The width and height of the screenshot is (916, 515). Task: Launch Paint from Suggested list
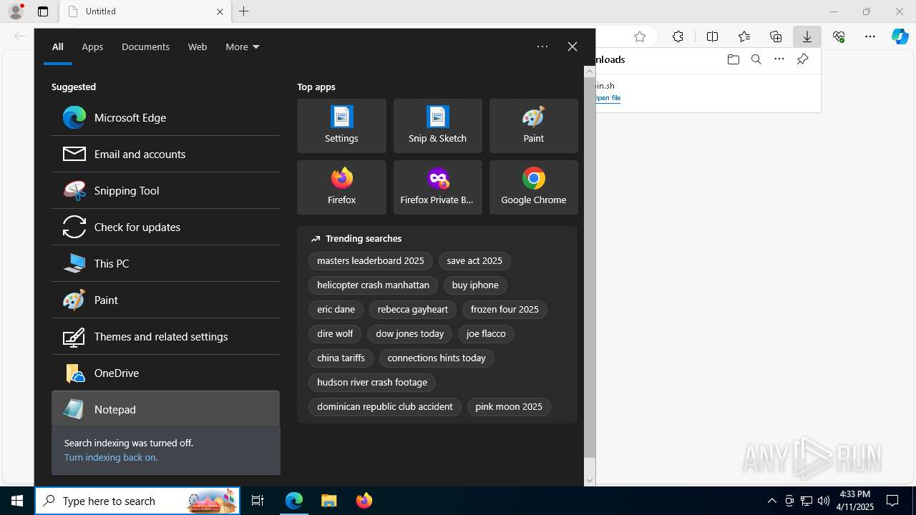(x=165, y=300)
